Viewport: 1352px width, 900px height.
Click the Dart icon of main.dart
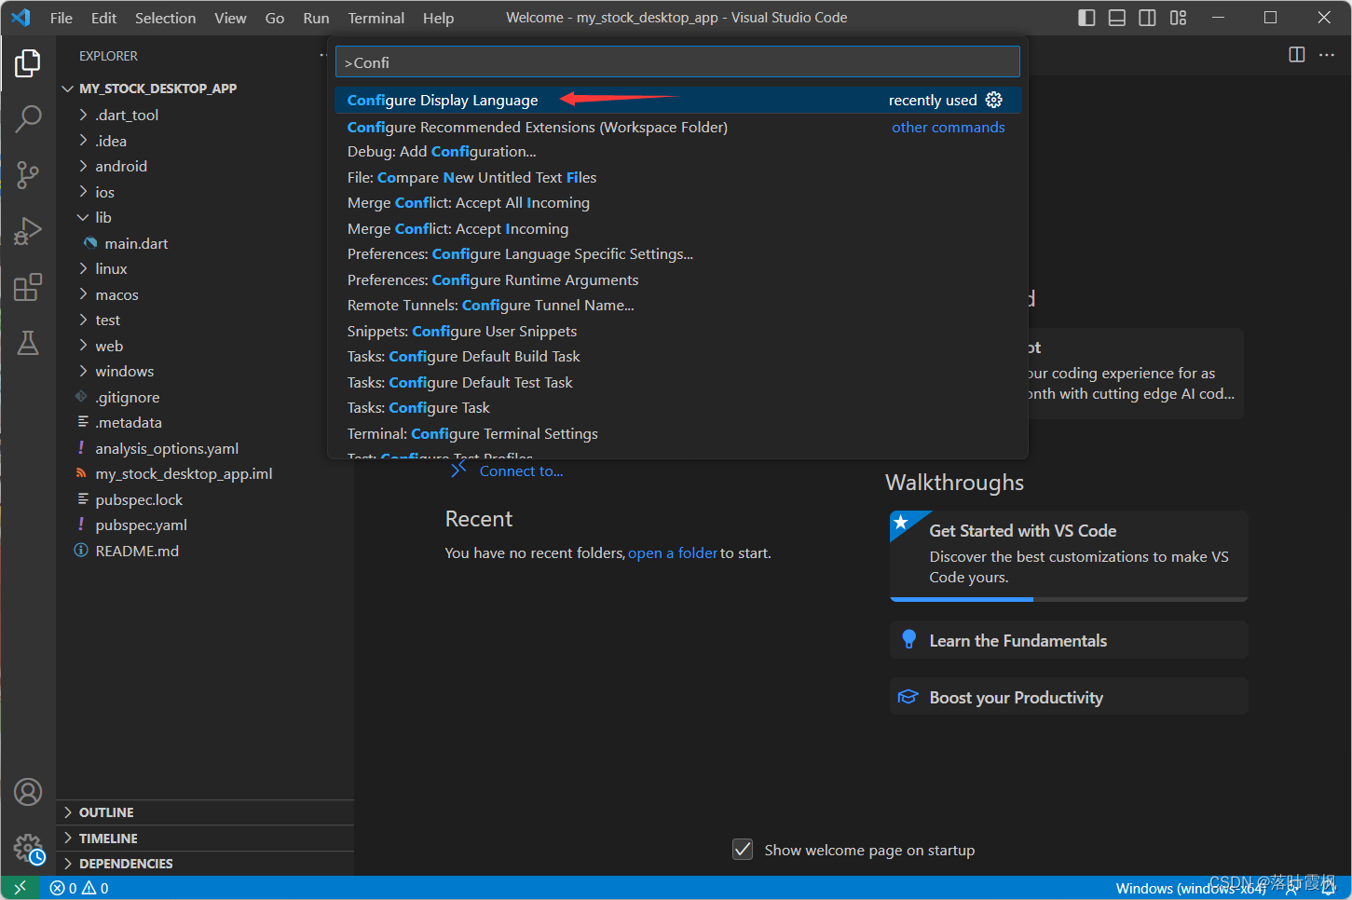coord(90,243)
